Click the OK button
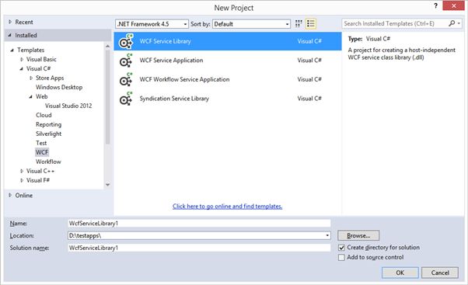Viewport: 468px width, 285px height. click(400, 273)
